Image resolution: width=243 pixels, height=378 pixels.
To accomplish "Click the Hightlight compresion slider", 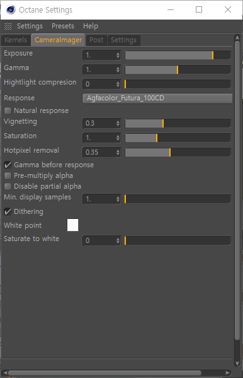I will (178, 84).
